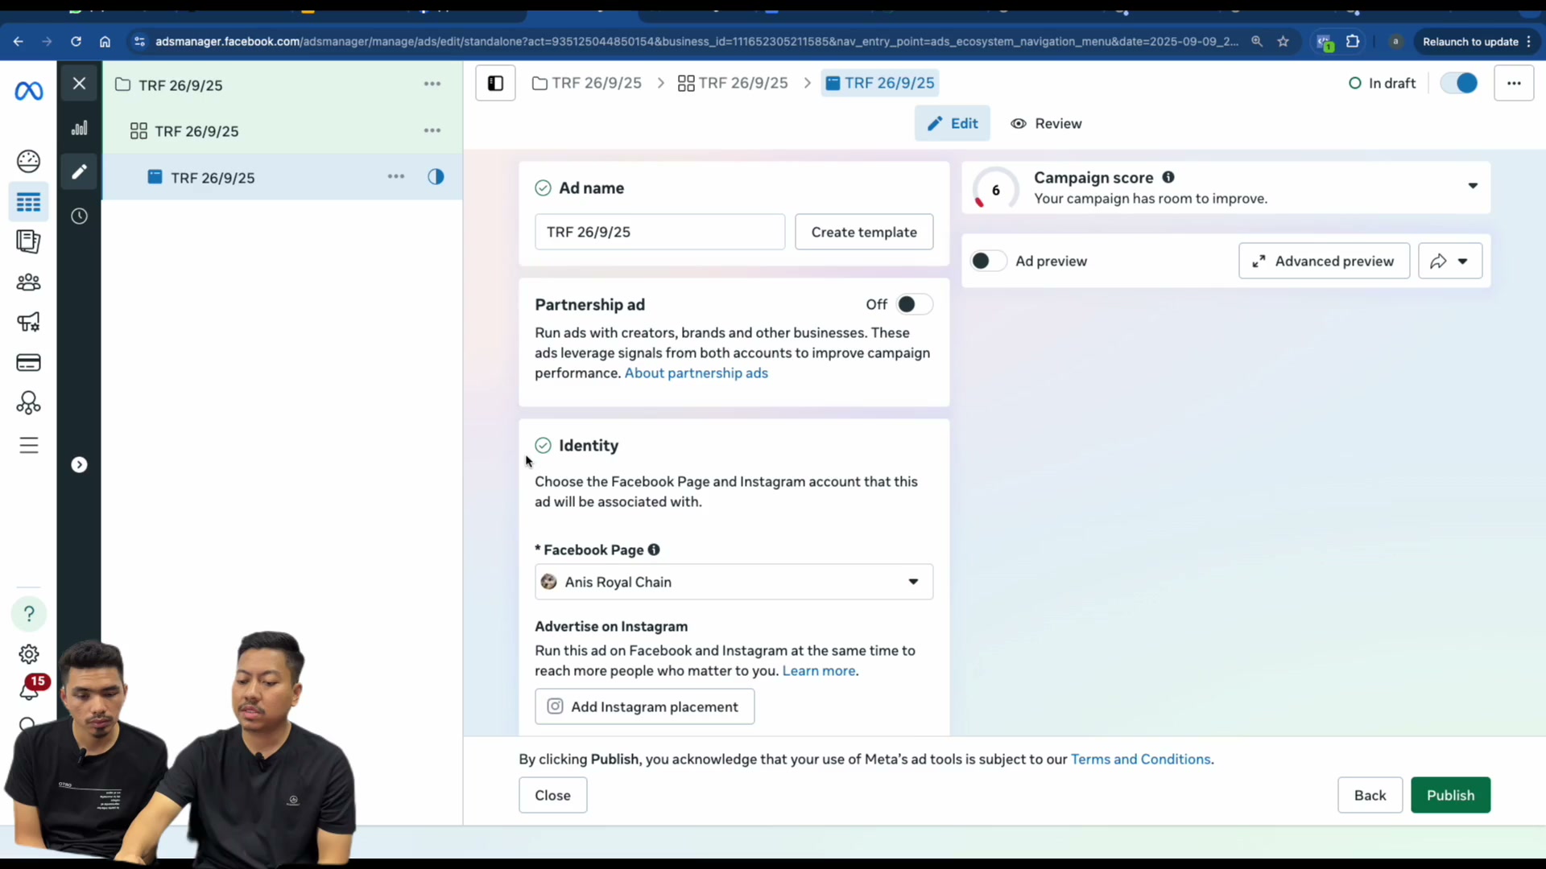
Task: Open the Facebook Page dropdown Anis Royal Chain
Action: click(x=734, y=582)
